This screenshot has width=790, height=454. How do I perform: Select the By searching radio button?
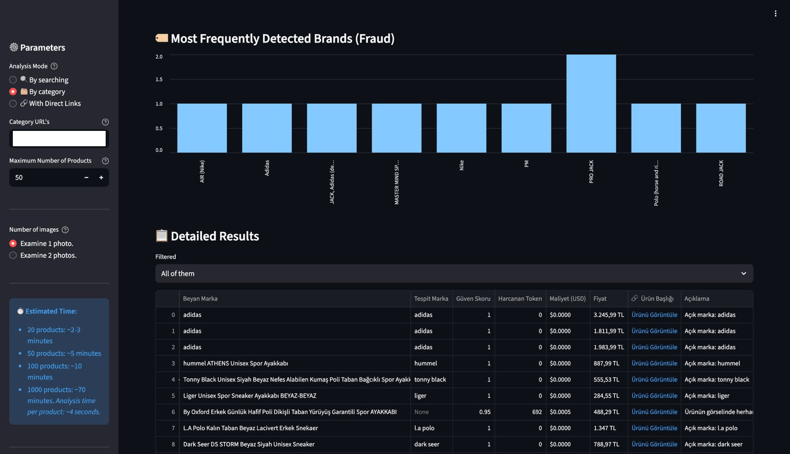pos(12,80)
